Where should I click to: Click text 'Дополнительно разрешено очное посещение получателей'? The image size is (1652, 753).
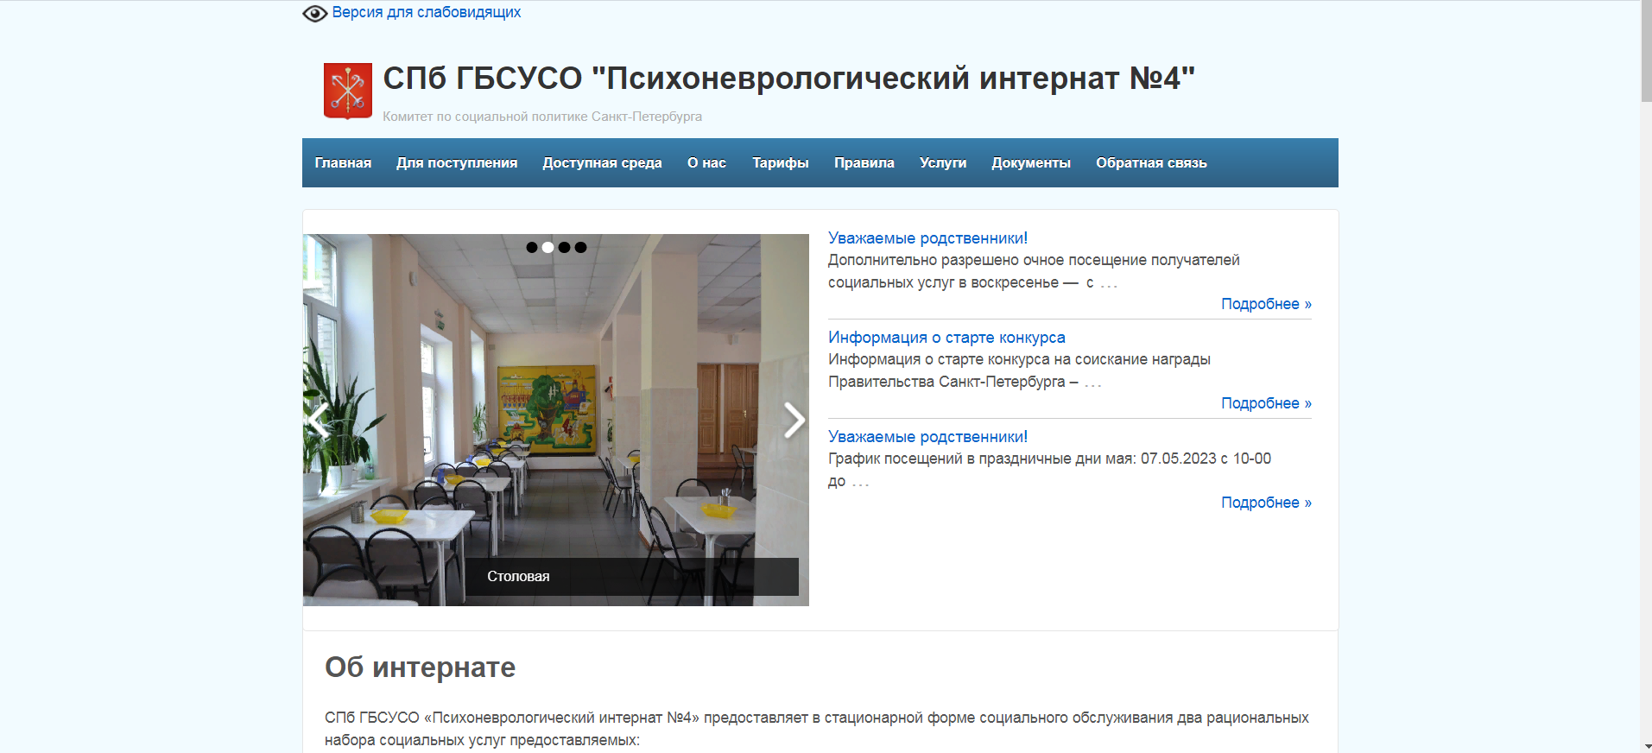pyautogui.click(x=1034, y=260)
